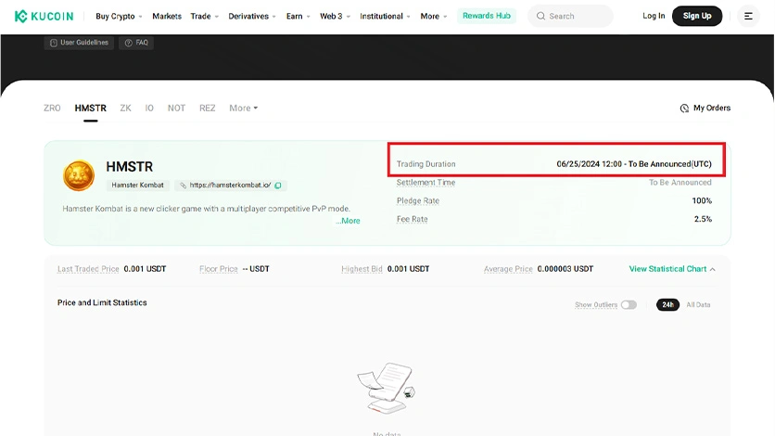Click the Log In link
This screenshot has width=775, height=436.
point(654,16)
